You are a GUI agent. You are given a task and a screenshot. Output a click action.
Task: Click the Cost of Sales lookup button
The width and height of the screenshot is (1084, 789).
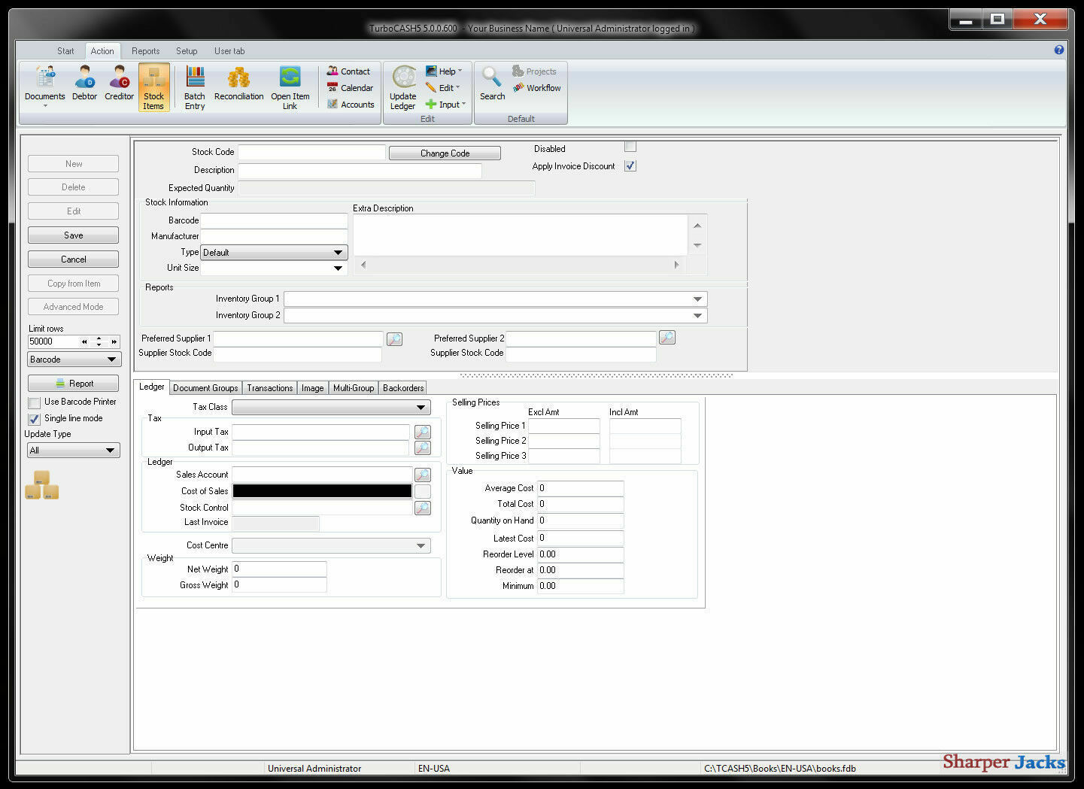[423, 491]
